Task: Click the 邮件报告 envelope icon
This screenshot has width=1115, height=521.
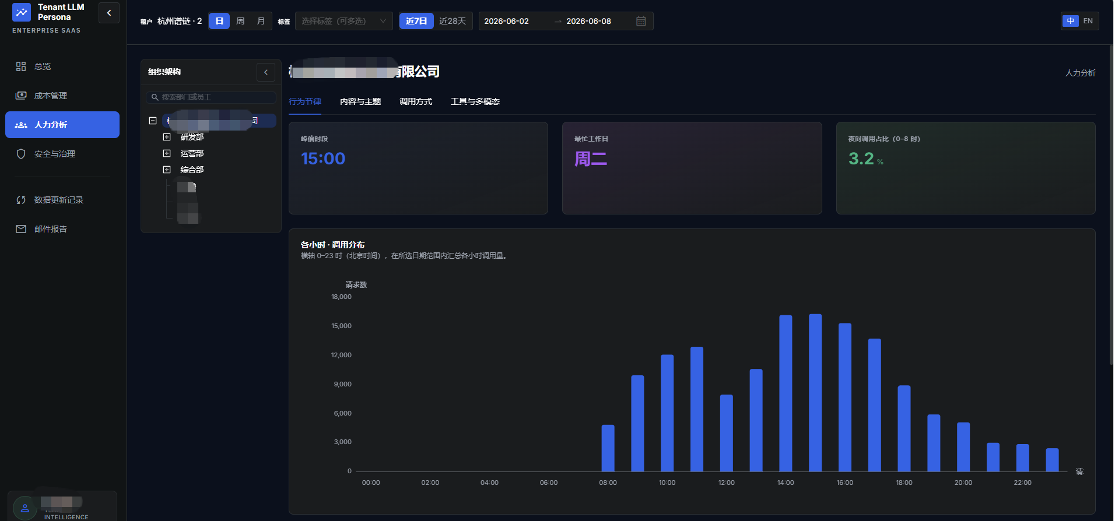Action: 21,229
